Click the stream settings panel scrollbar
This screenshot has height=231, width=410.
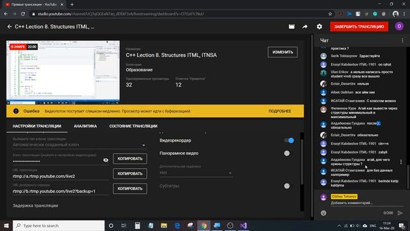click(302, 162)
